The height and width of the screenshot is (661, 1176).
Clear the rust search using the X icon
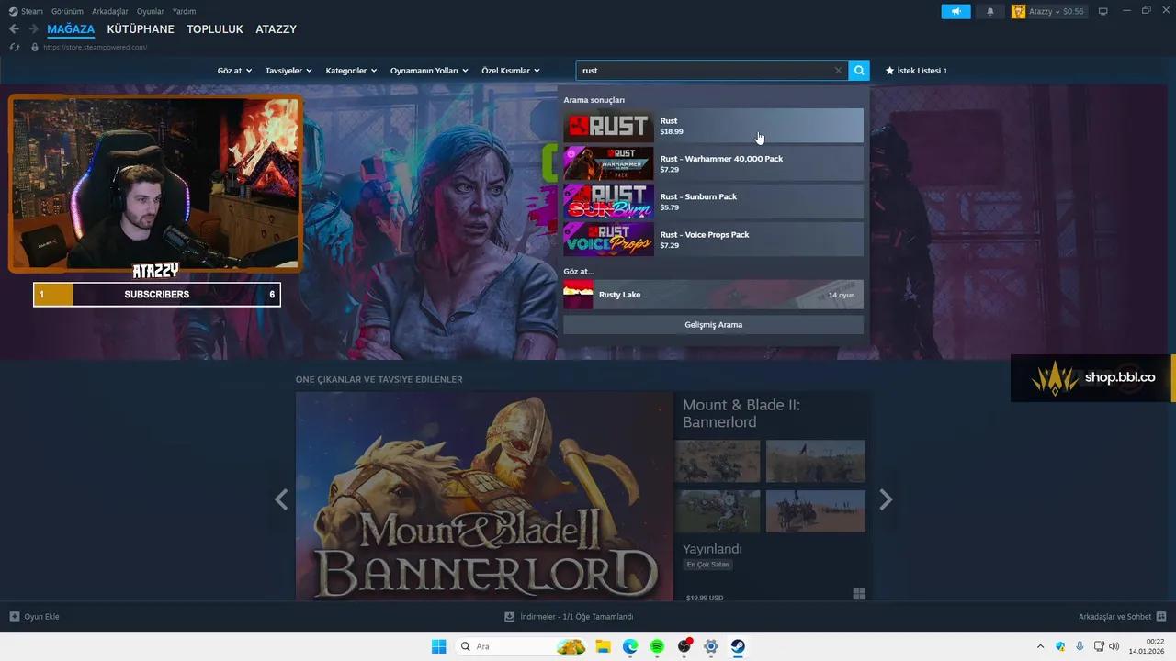tap(837, 70)
